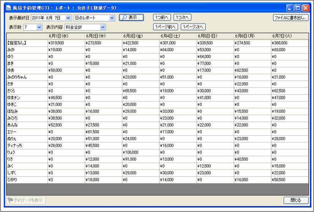
Task: Export using ファイルに書き出し button
Action: click(291, 17)
